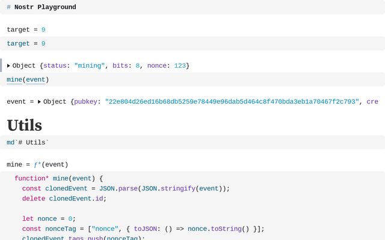Click the large Utils heading
Screen dimensions: 385x240
click(24, 125)
